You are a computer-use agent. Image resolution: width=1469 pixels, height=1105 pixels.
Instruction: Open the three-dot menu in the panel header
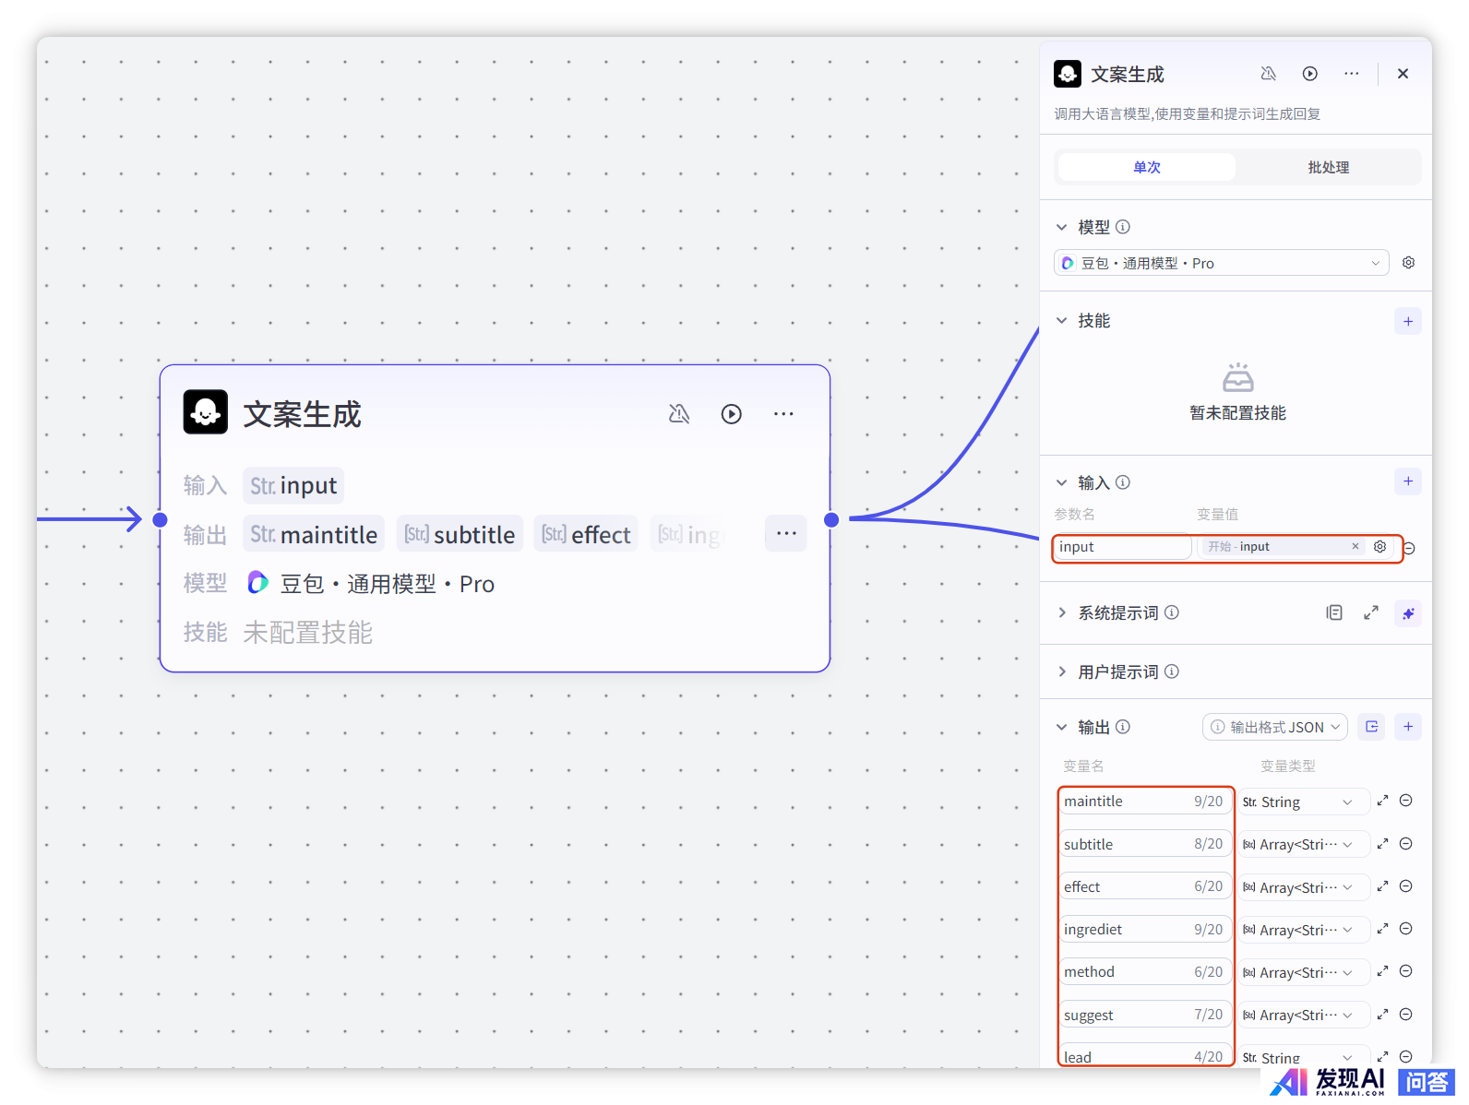click(1351, 74)
